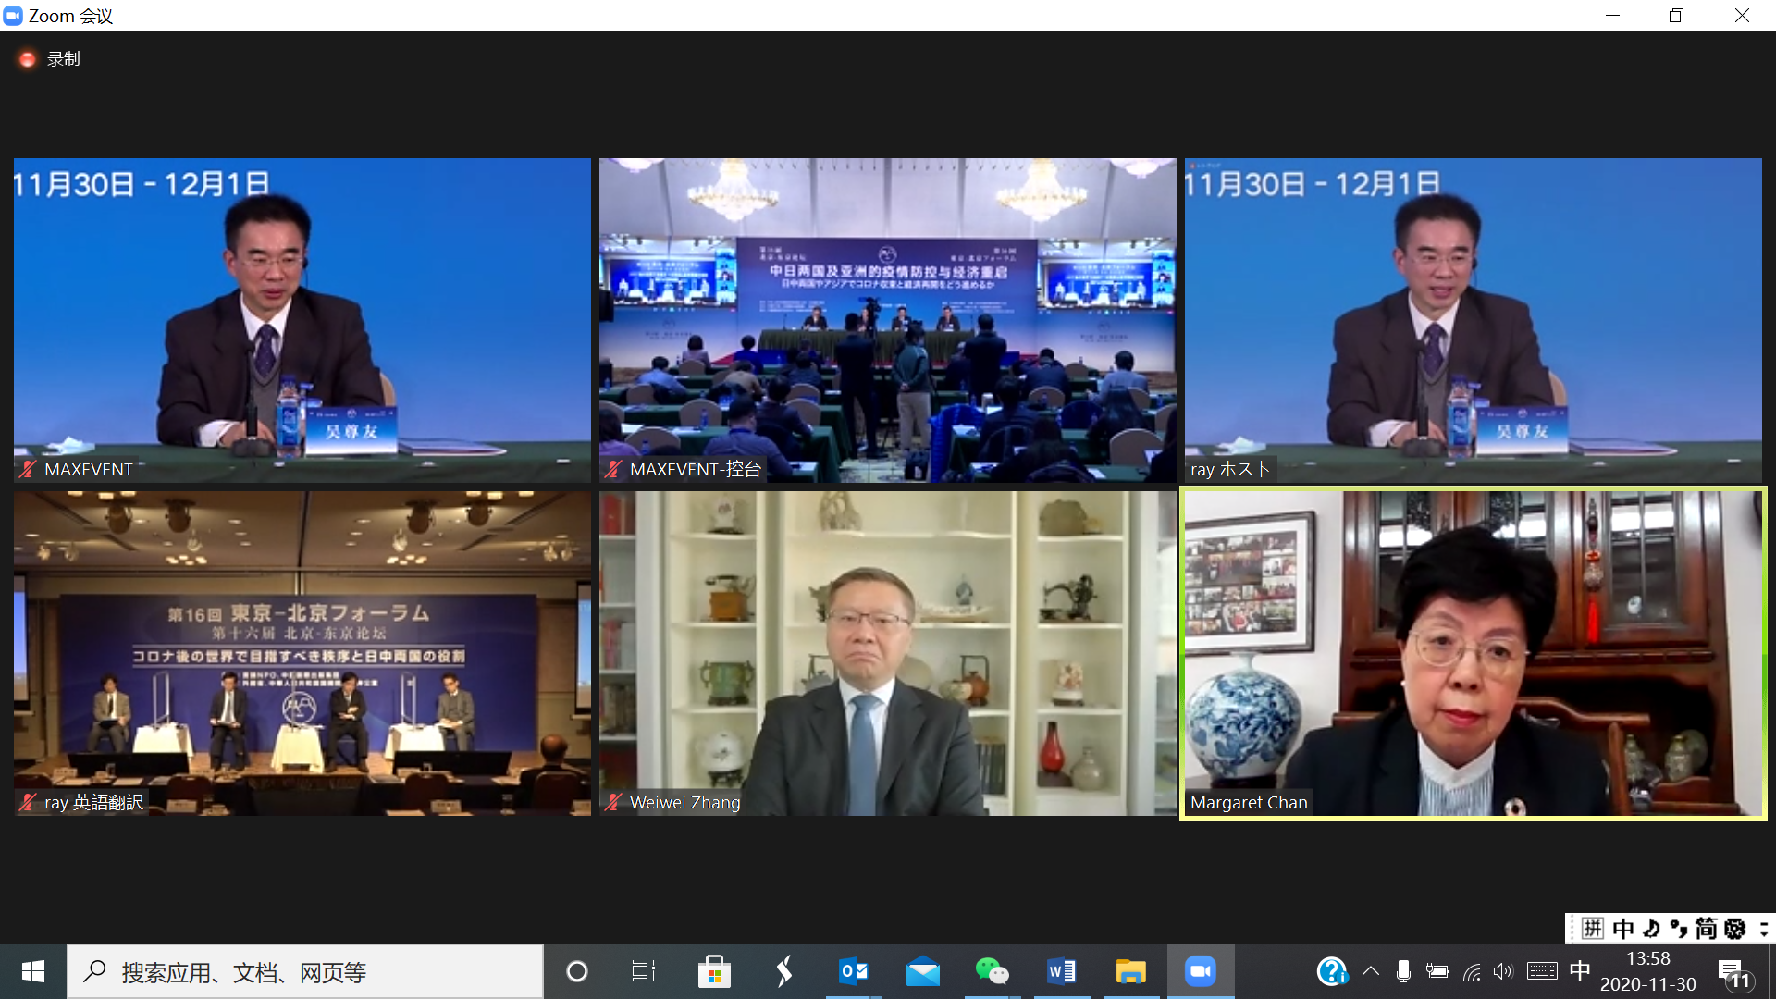Click muted mic icon on Weiwei Zhang tile

tap(613, 802)
